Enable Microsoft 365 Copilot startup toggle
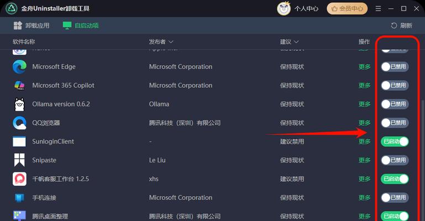 point(395,85)
